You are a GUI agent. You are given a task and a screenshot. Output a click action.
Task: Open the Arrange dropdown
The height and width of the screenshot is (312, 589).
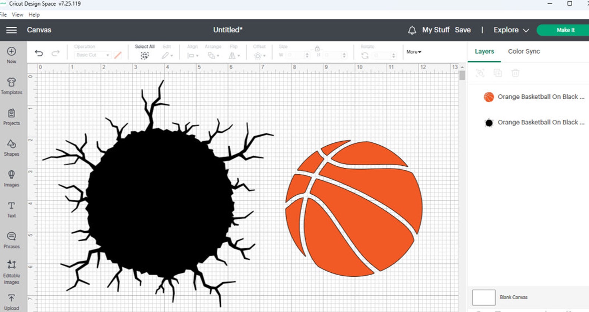point(213,56)
